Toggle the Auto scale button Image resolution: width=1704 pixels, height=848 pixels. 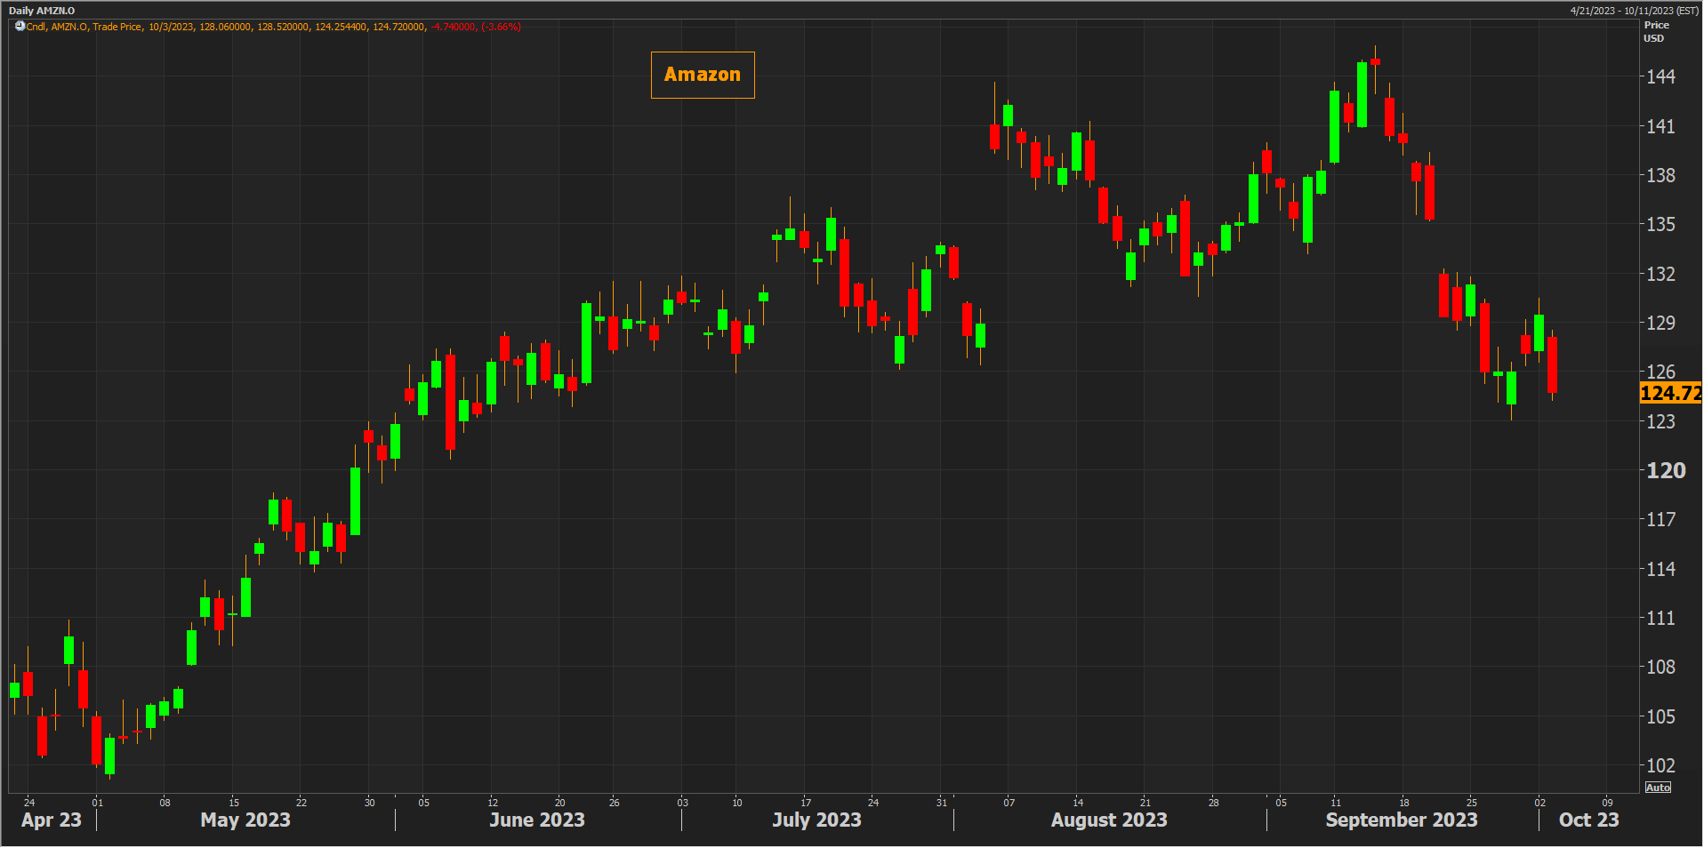(x=1658, y=788)
